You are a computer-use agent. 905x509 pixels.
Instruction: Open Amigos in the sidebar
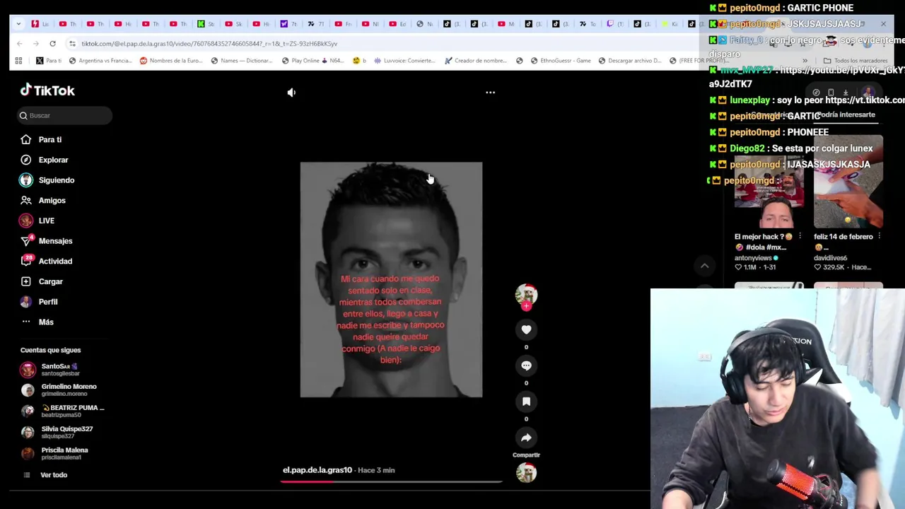[42, 201]
